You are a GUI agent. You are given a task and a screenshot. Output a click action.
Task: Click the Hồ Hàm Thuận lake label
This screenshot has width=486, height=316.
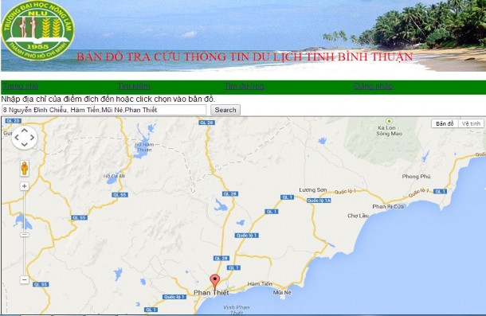pyautogui.click(x=144, y=147)
